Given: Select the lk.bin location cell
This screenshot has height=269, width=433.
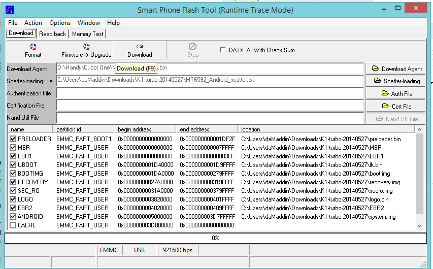Looking at the screenshot, I should (x=312, y=165).
